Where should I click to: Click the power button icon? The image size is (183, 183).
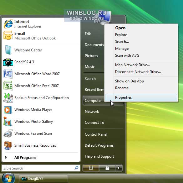coord(91,168)
